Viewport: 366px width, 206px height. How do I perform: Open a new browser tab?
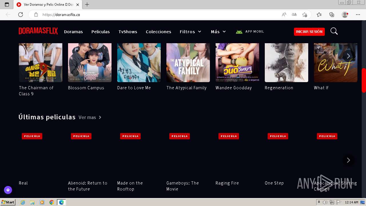87,5
